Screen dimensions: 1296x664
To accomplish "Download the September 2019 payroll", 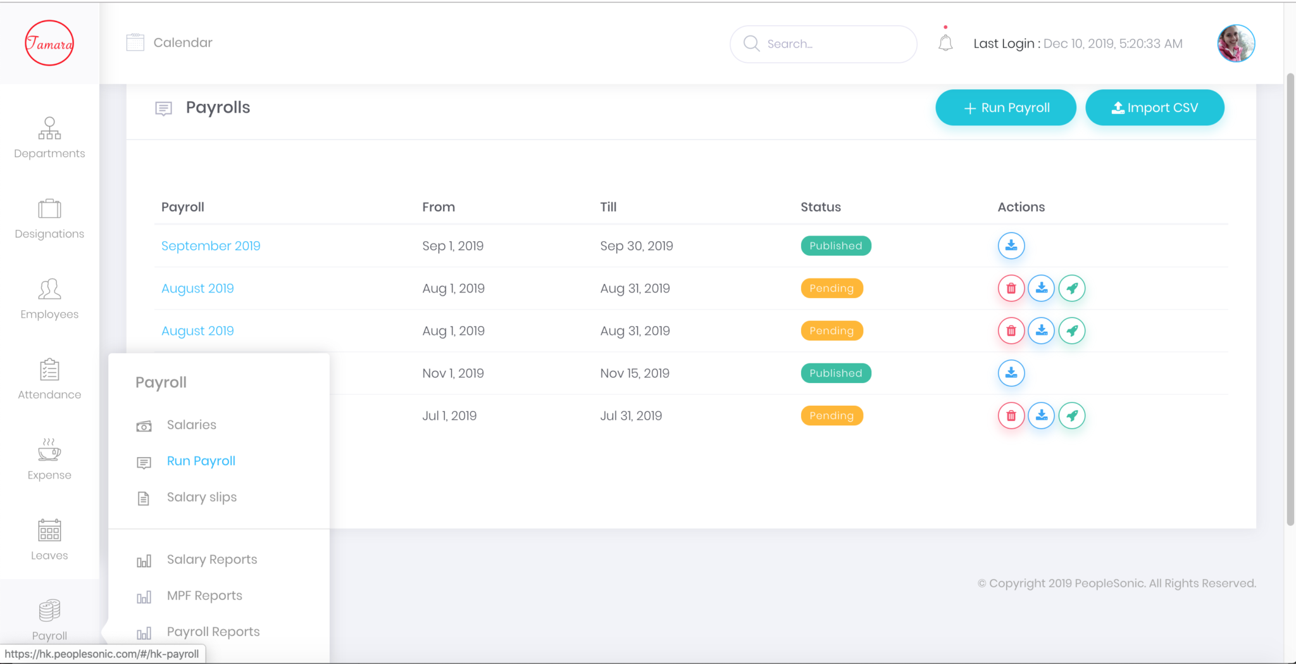I will click(1011, 246).
